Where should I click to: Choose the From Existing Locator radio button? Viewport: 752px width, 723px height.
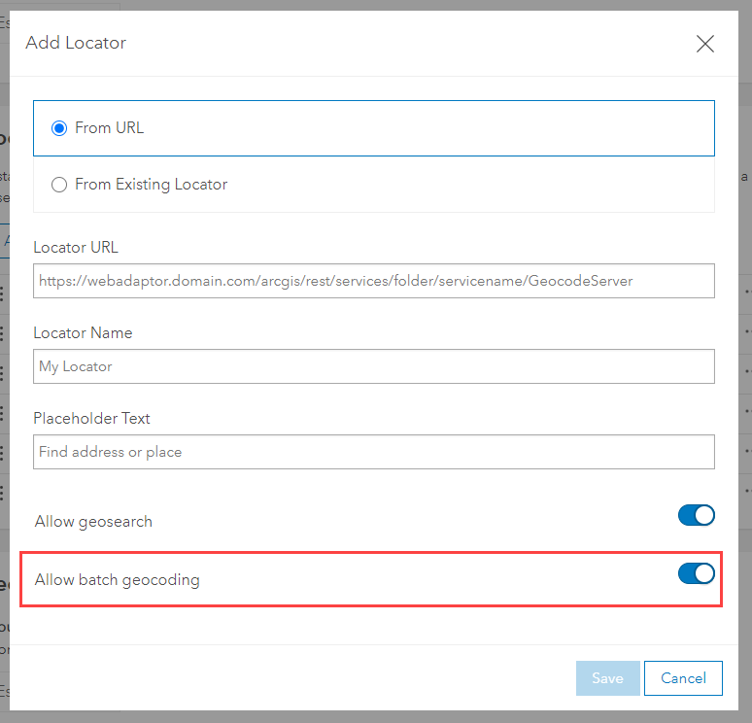[x=59, y=185]
